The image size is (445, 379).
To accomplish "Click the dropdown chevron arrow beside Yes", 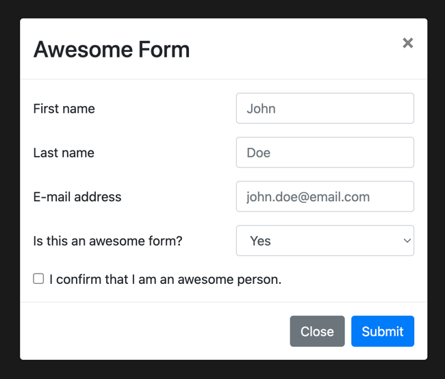I will pyautogui.click(x=407, y=241).
